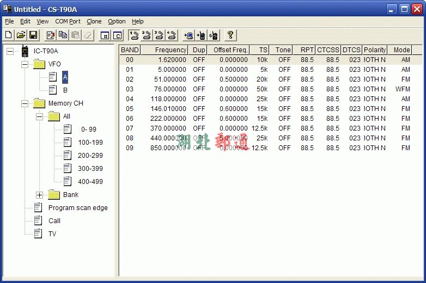
Task: Click the New file toolbar icon
Action: pyautogui.click(x=9, y=35)
